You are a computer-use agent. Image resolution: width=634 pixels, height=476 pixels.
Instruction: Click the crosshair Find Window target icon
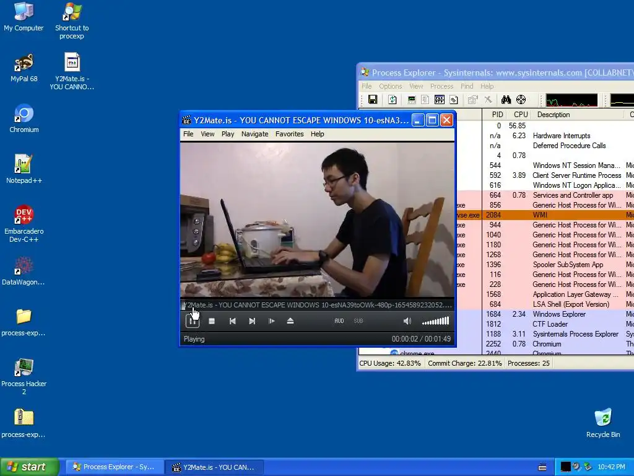pyautogui.click(x=521, y=100)
